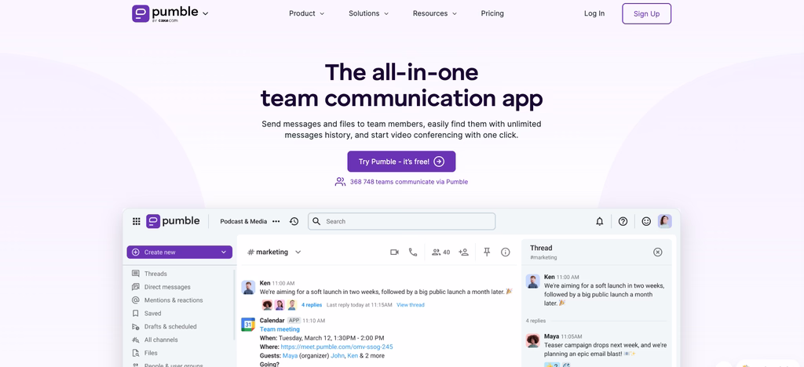This screenshot has height=367, width=804.
Task: Close the Thread panel
Action: [658, 253]
